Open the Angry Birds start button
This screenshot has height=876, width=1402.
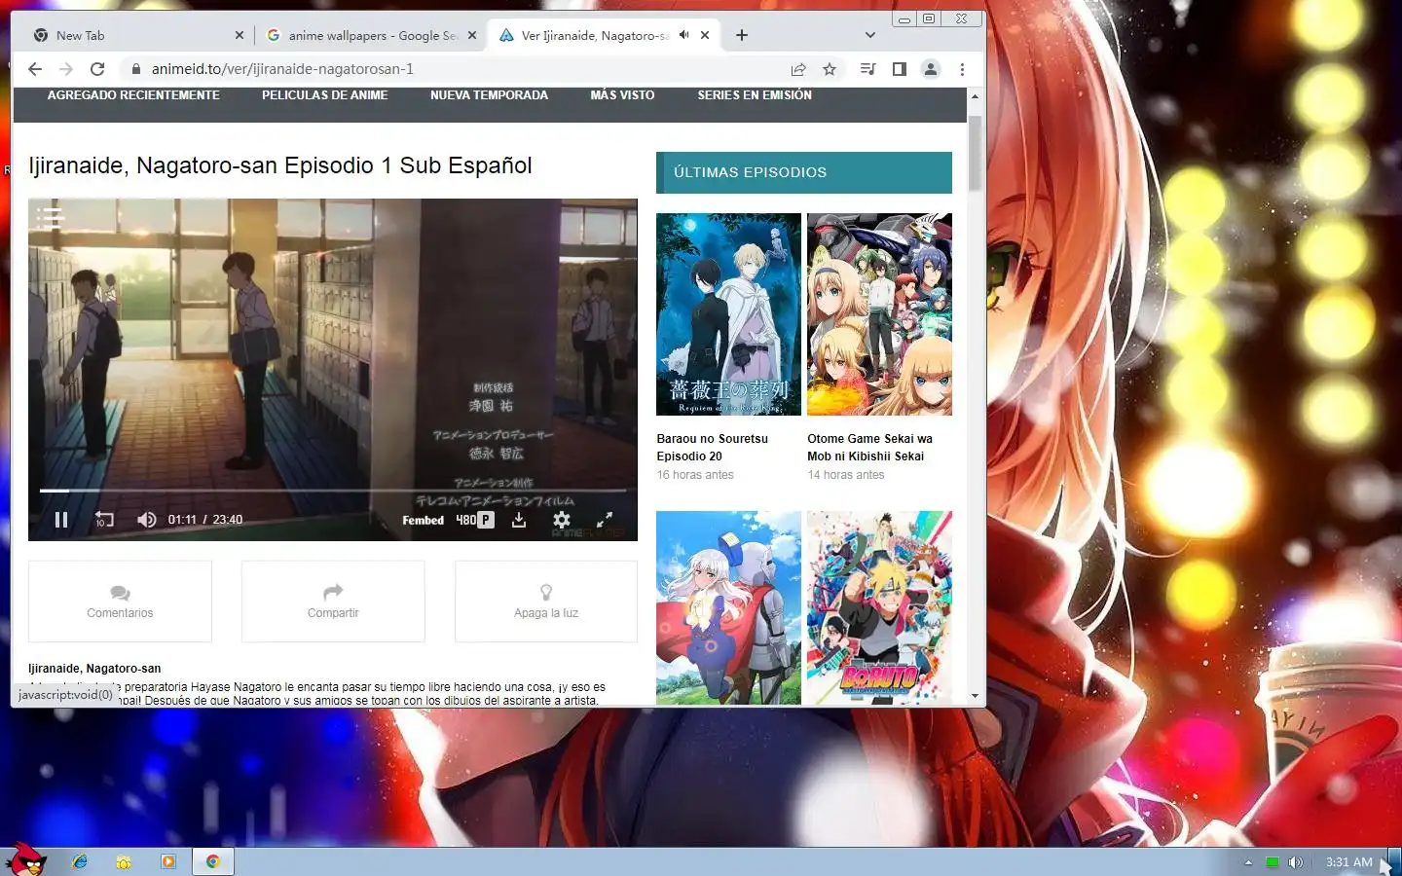pos(26,860)
